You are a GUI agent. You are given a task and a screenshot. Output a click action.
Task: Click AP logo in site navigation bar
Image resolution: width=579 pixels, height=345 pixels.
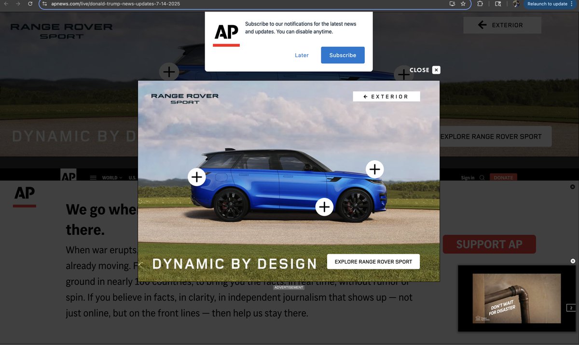[x=69, y=176]
